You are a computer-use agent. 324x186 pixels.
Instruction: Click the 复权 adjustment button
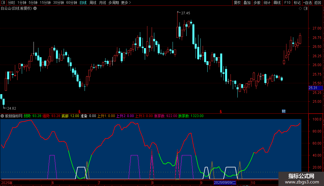[x=237, y=3]
